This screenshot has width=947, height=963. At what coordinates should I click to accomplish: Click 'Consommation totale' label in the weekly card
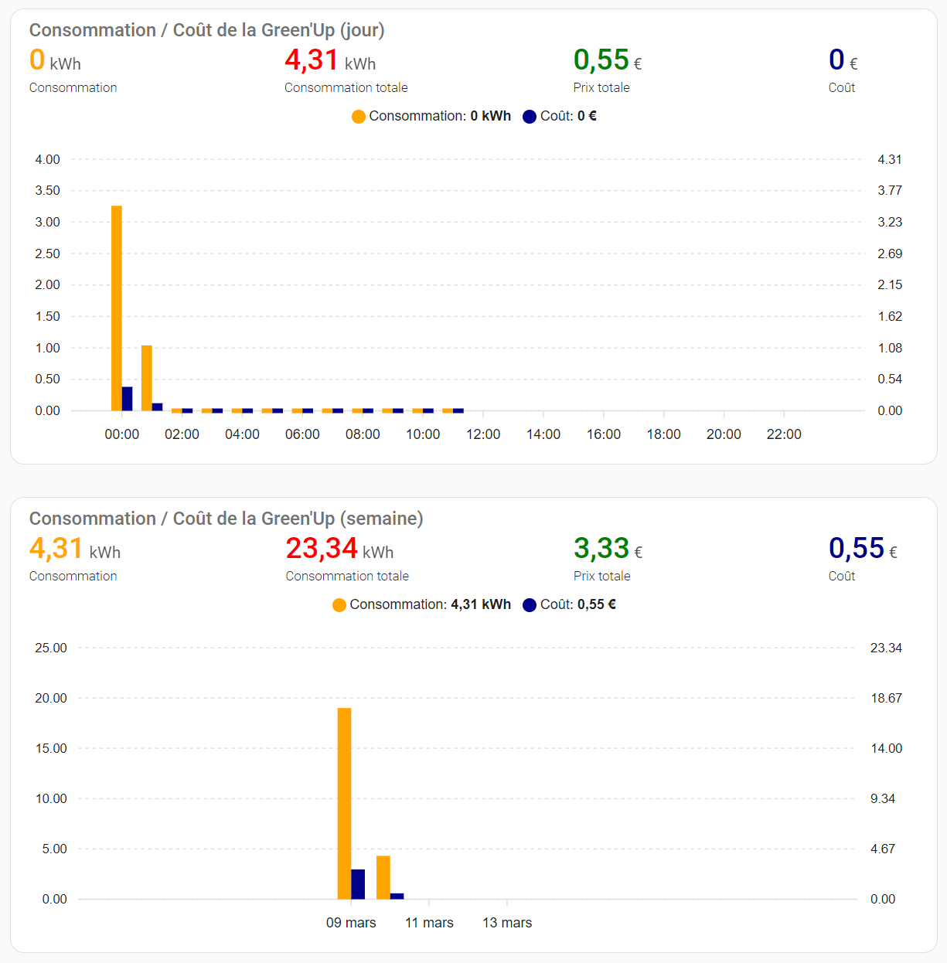click(x=347, y=577)
